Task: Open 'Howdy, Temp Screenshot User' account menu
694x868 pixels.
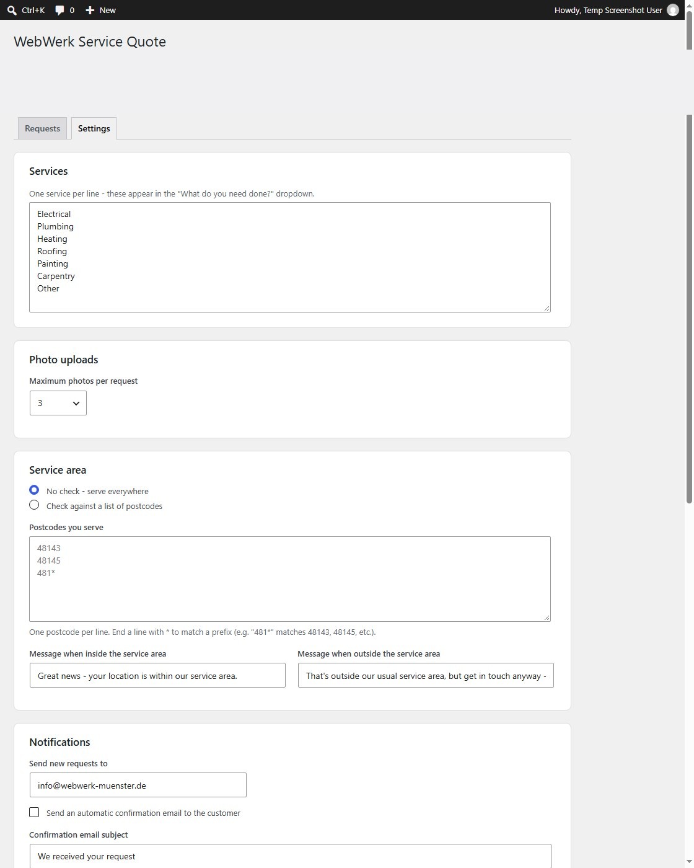Action: (x=617, y=10)
